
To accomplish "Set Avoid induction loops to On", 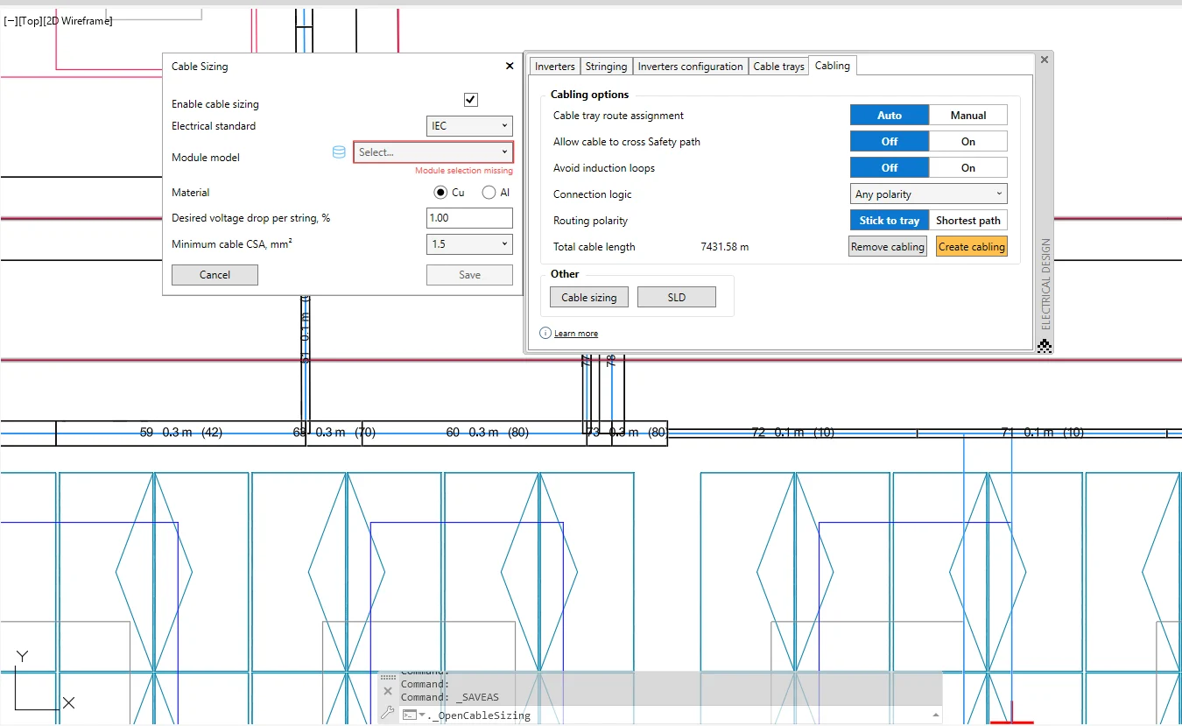I will (x=968, y=167).
